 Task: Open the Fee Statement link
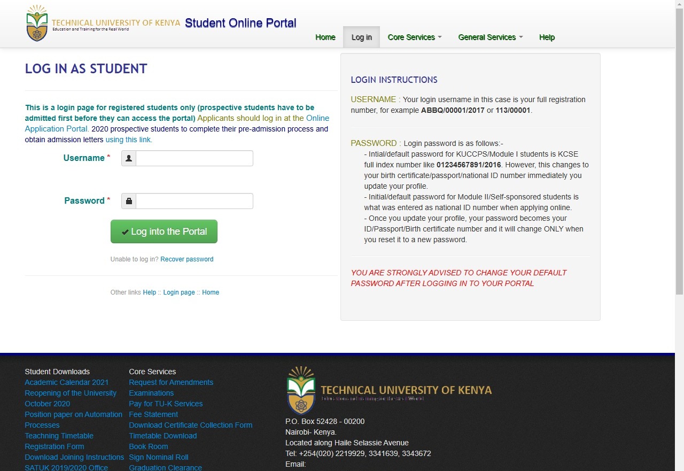[x=153, y=414]
